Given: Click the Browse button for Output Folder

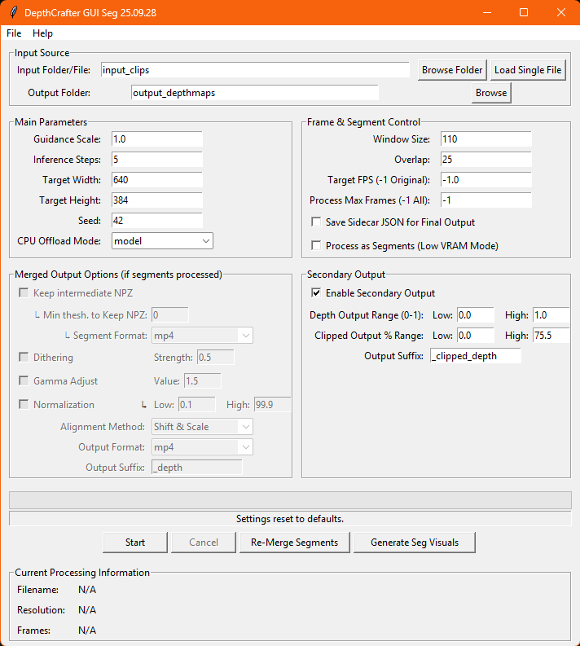Looking at the screenshot, I should [491, 93].
